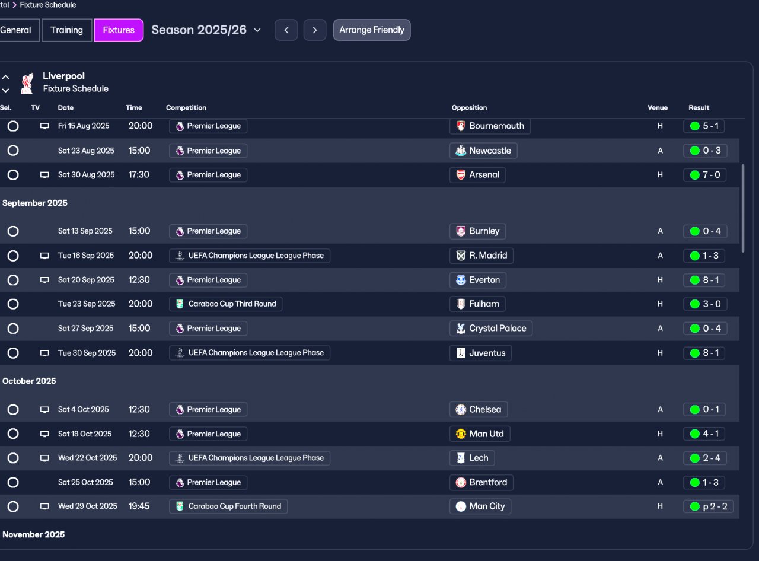This screenshot has width=759, height=561.
Task: Click the Juventus club badge
Action: tap(461, 353)
